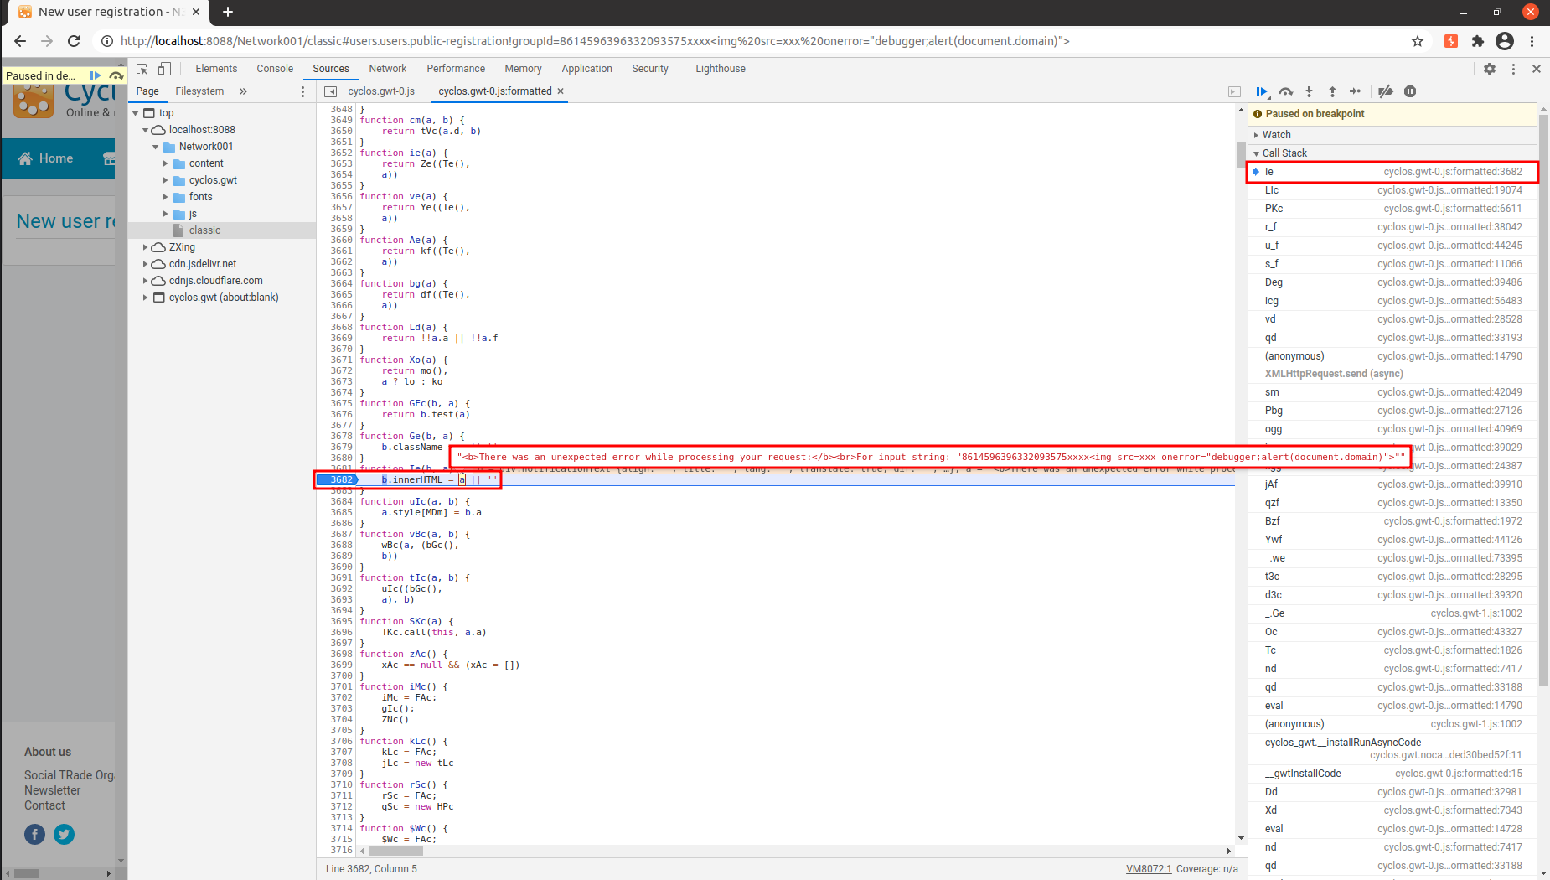Screen dimensions: 1550x880
Task: Expand the Watch section
Action: (1276, 135)
